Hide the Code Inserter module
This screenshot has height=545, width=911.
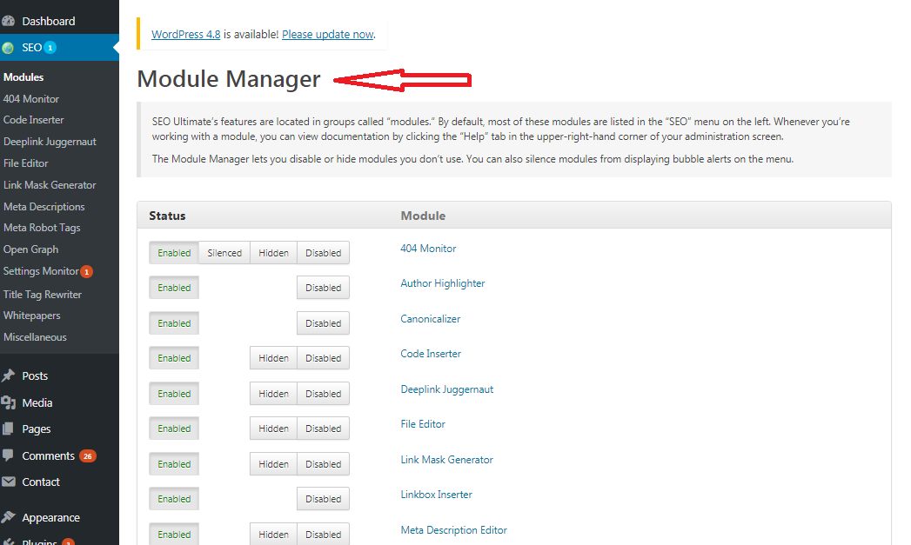pos(274,358)
